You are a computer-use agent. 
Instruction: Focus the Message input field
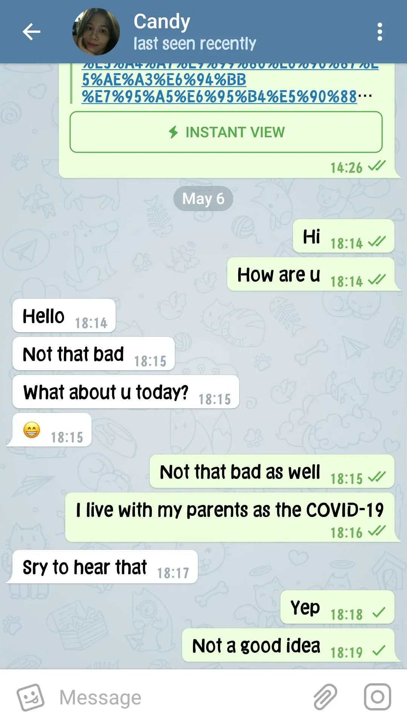click(181, 697)
